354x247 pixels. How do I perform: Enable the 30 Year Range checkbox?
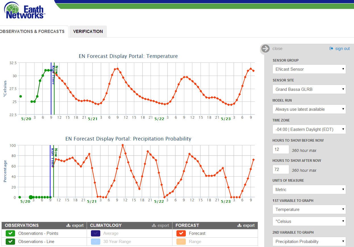(x=96, y=242)
